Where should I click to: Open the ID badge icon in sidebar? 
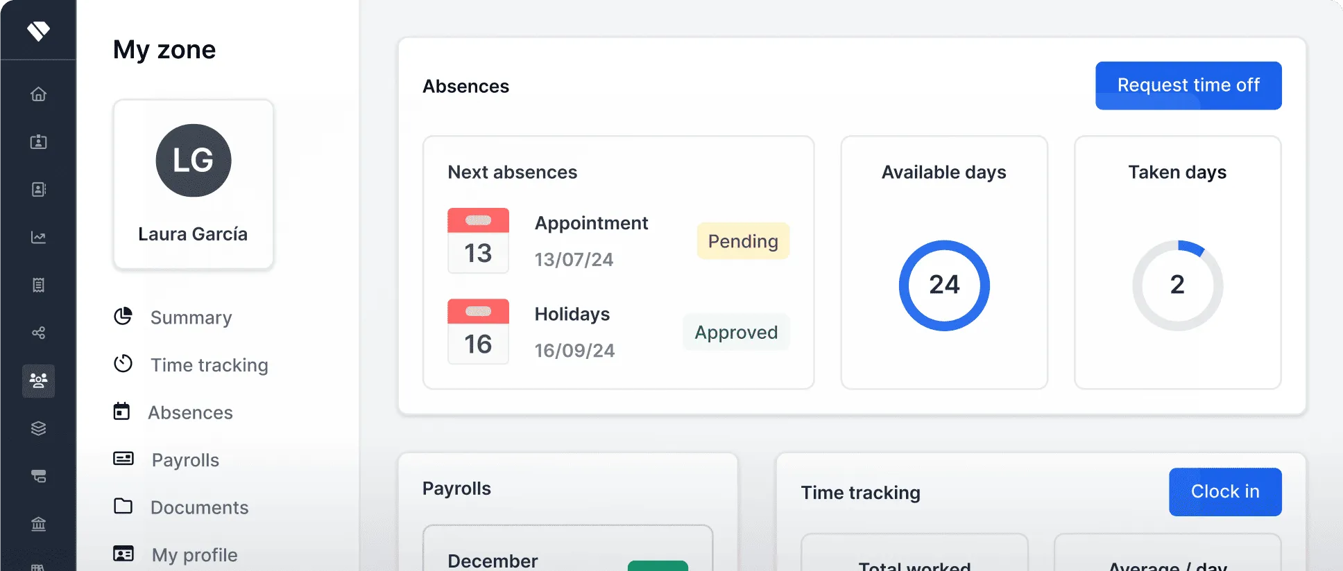39,142
